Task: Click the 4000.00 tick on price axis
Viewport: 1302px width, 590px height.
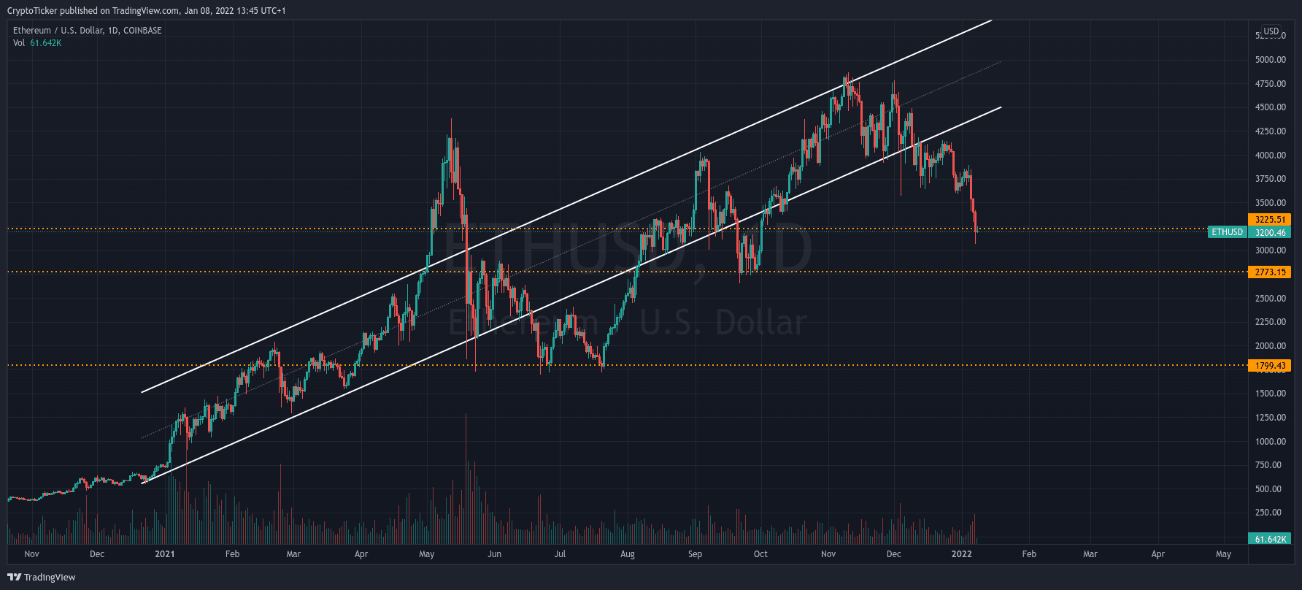Action: click(1270, 156)
